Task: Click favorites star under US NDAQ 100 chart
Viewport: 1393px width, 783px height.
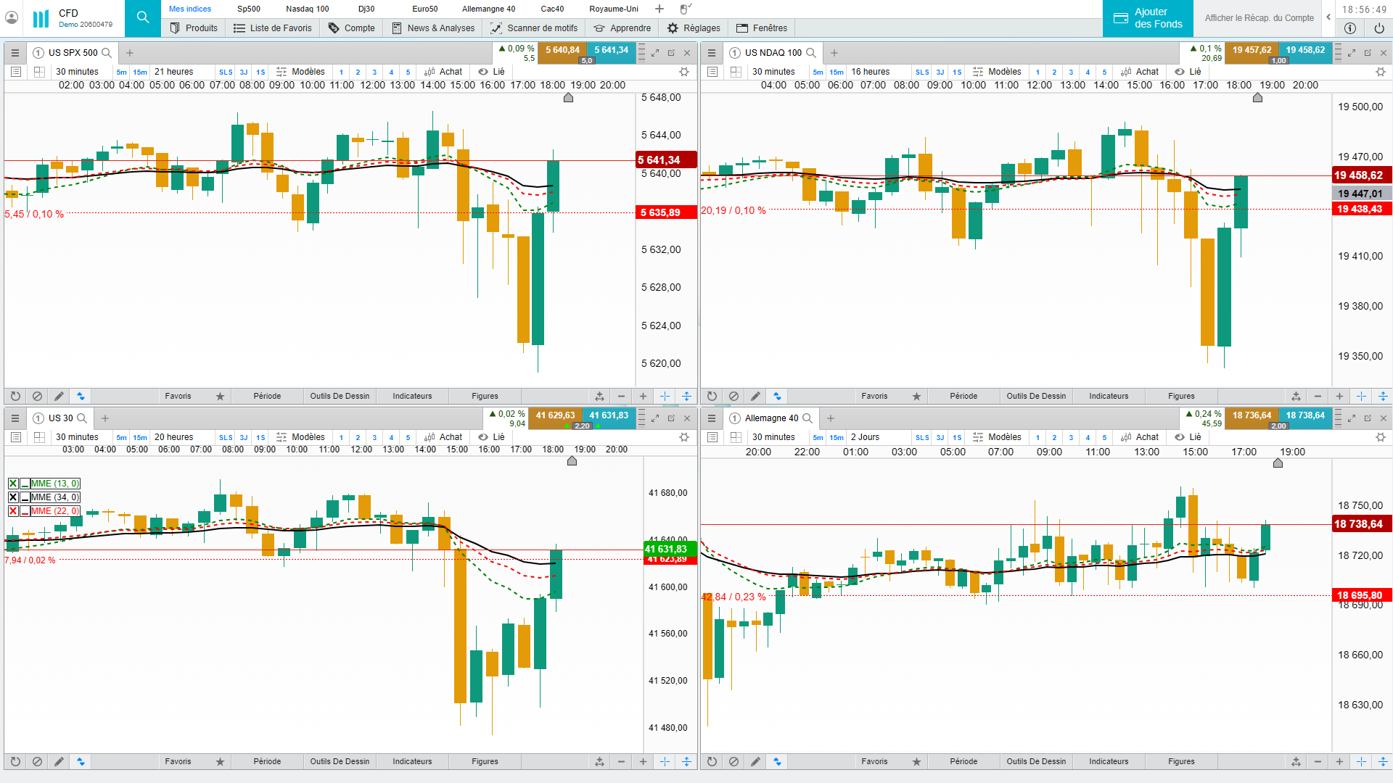Action: point(916,397)
